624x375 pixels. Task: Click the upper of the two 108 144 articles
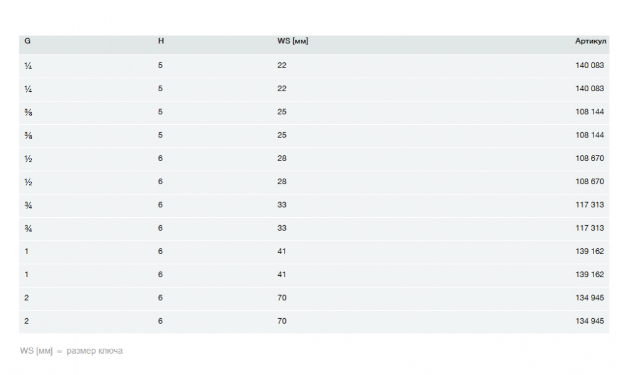coord(590,112)
